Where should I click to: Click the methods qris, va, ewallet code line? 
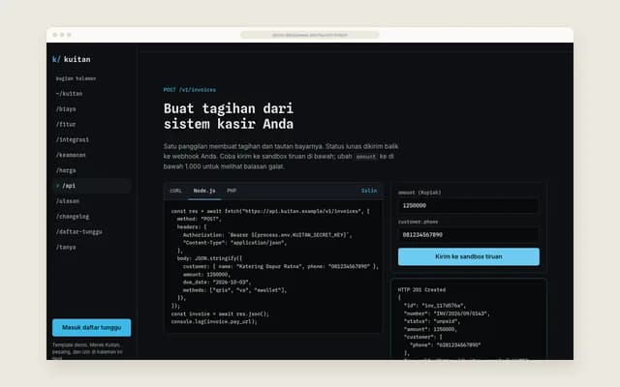pyautogui.click(x=234, y=290)
